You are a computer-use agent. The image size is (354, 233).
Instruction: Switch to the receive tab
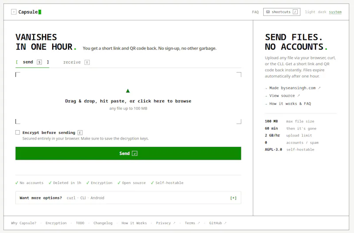click(76, 62)
